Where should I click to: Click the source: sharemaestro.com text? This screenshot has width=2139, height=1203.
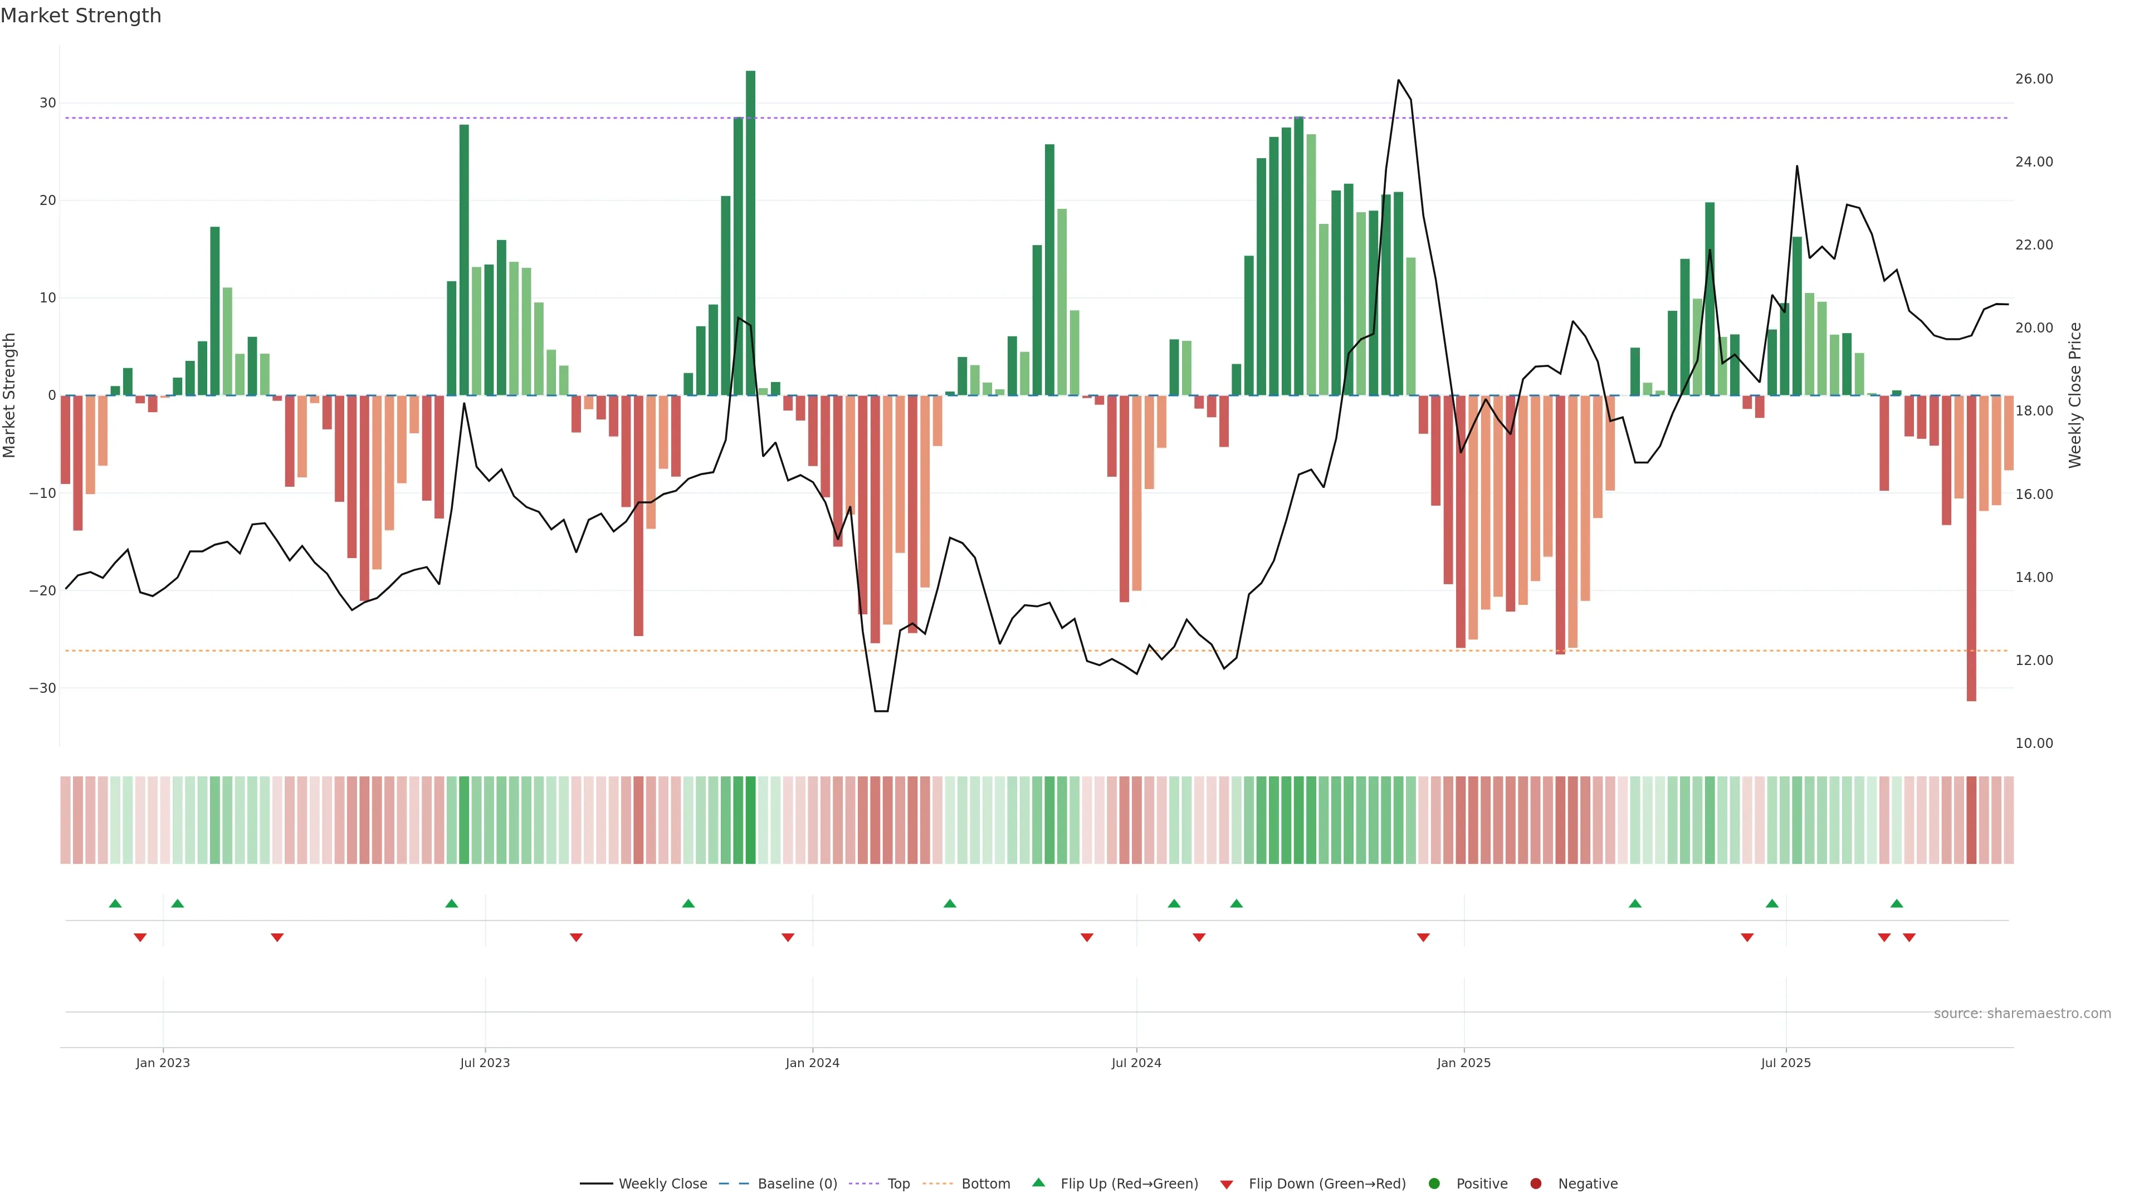[2022, 1014]
